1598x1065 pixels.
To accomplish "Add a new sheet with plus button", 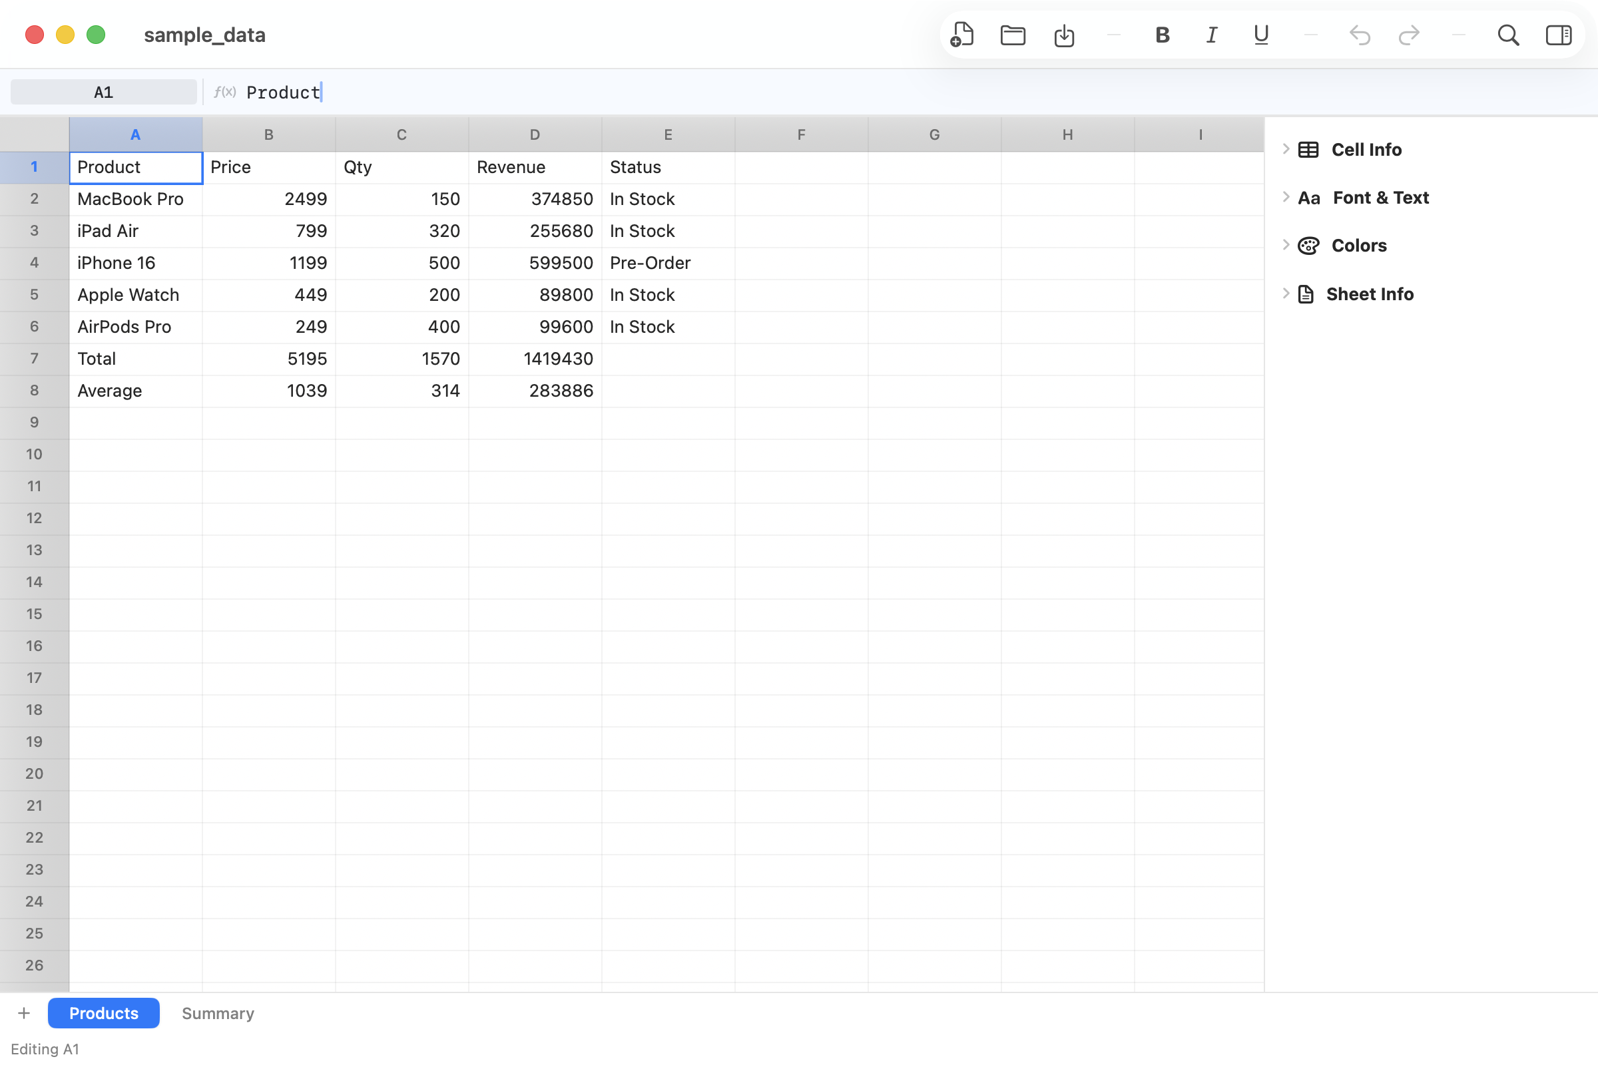I will 24,1012.
